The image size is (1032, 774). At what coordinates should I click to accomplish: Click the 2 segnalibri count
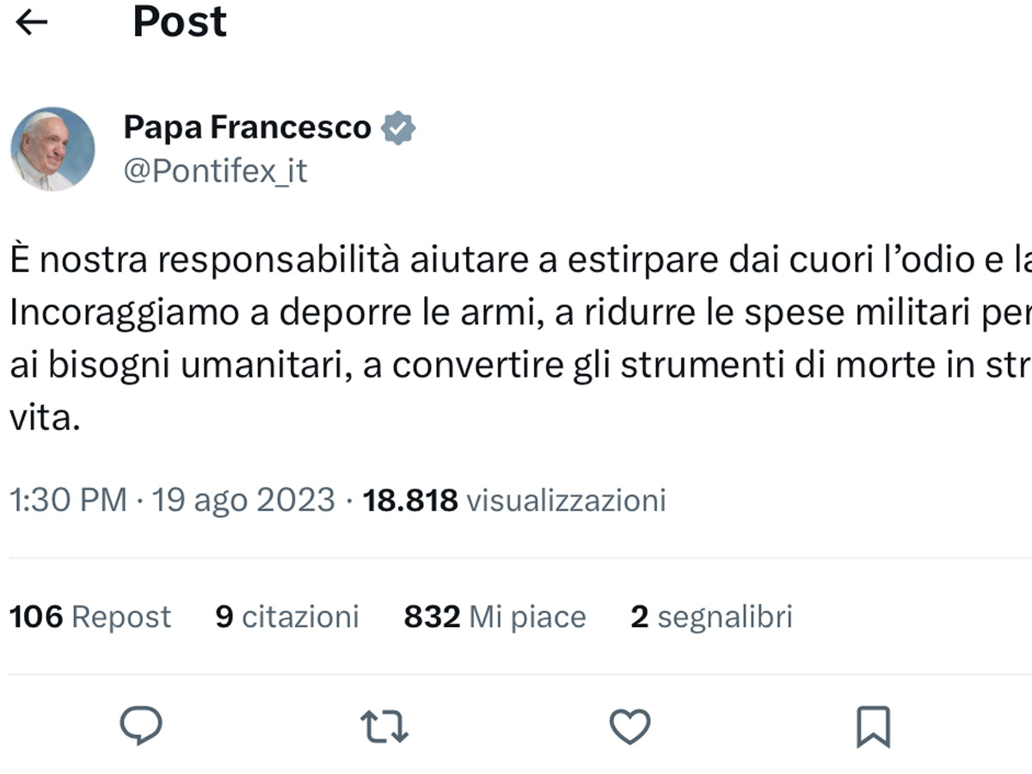coord(711,617)
